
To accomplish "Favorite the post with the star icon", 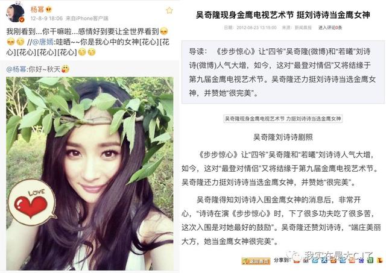I will 169,10.
